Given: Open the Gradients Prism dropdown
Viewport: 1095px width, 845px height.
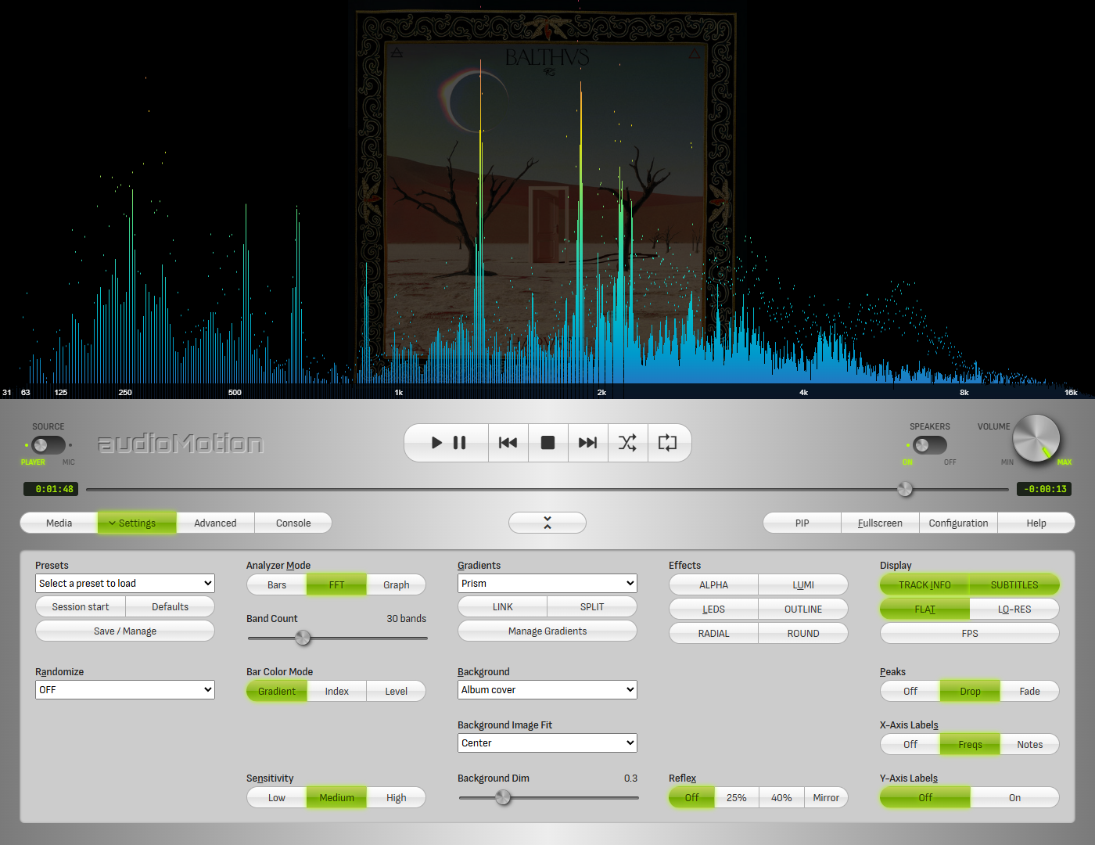Looking at the screenshot, I should pyautogui.click(x=547, y=584).
